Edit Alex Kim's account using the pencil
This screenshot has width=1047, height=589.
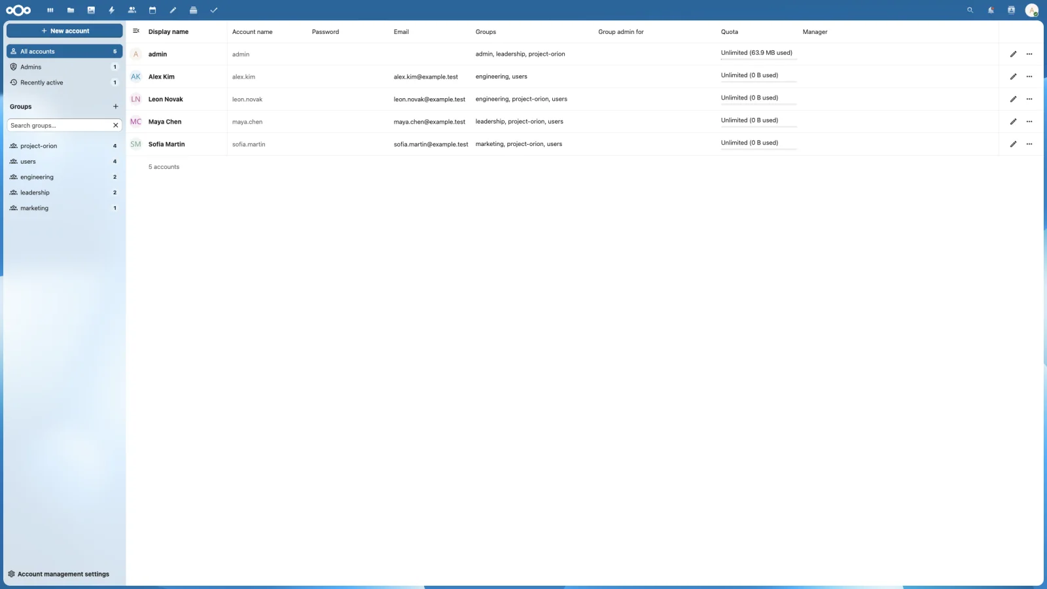point(1013,77)
